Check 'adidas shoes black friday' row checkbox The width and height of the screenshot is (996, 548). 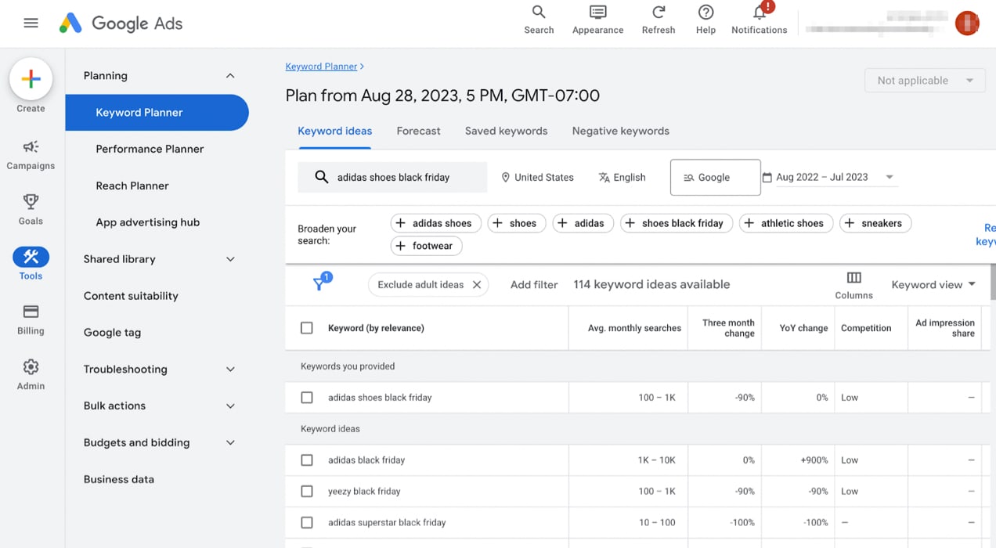[x=307, y=398]
